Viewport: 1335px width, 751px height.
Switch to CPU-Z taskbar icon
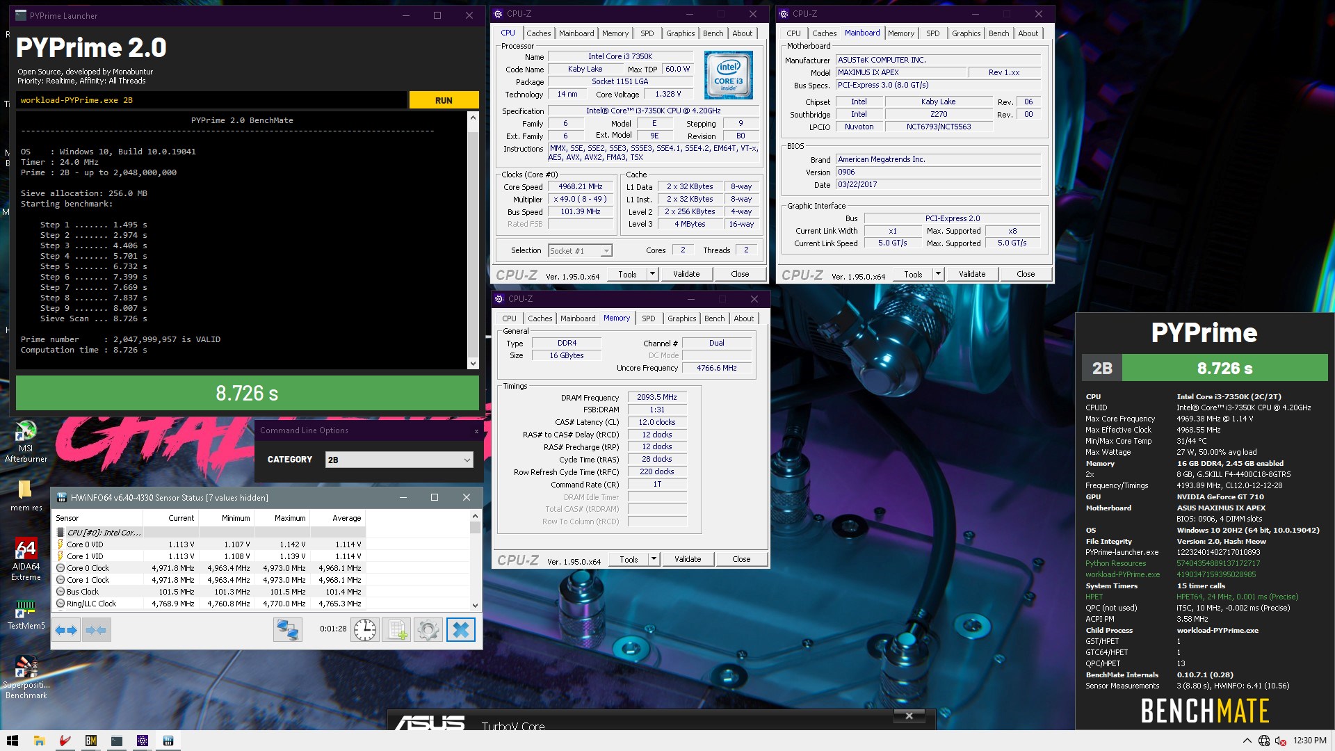coord(142,741)
